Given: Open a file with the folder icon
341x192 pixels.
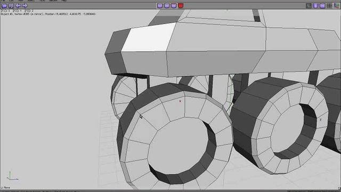Looking at the screenshot, I should [4, 6].
